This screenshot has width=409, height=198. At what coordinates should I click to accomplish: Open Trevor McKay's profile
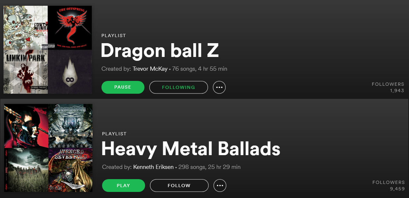coord(150,69)
